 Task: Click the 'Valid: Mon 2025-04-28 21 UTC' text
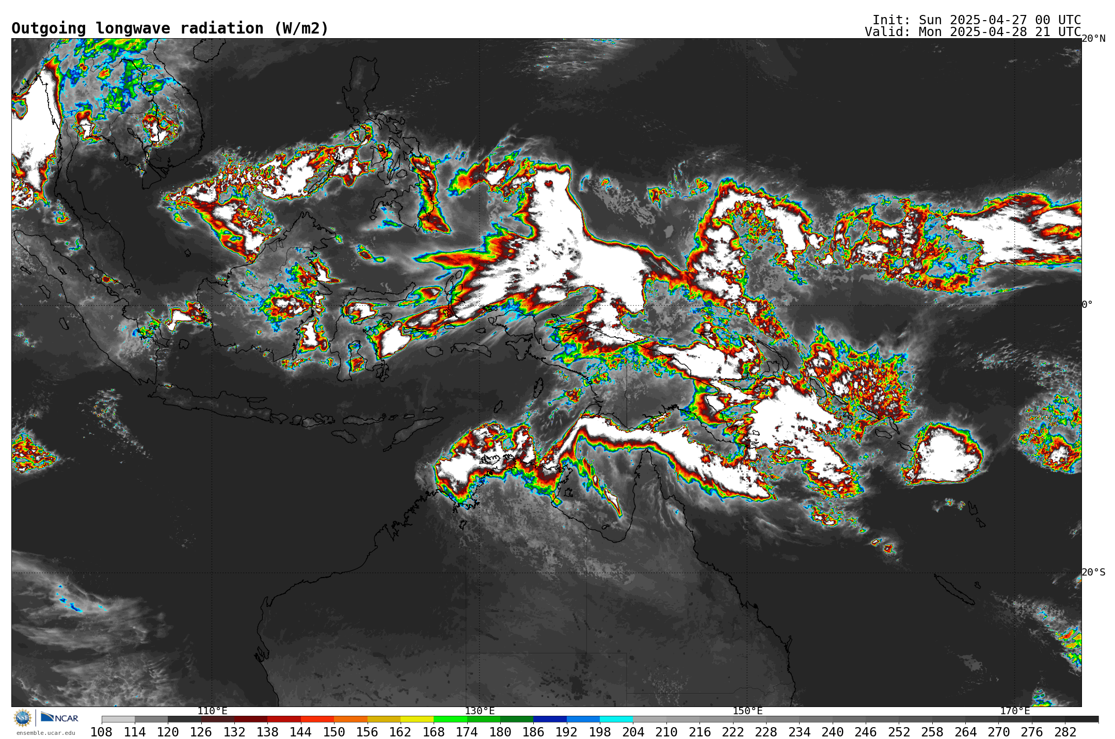click(973, 32)
